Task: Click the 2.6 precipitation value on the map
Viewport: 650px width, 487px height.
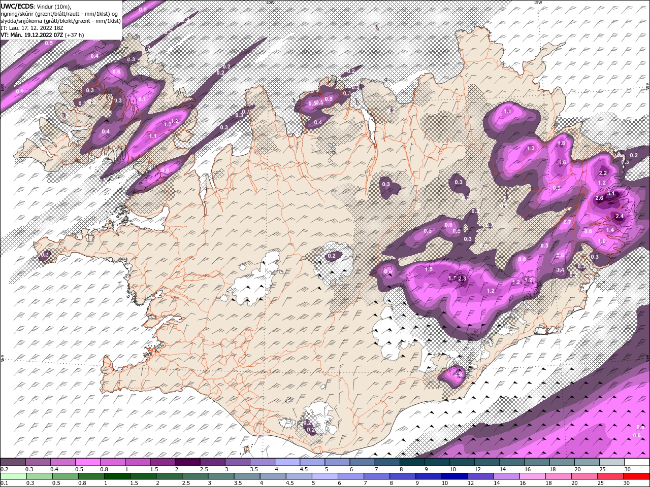Action: click(599, 198)
